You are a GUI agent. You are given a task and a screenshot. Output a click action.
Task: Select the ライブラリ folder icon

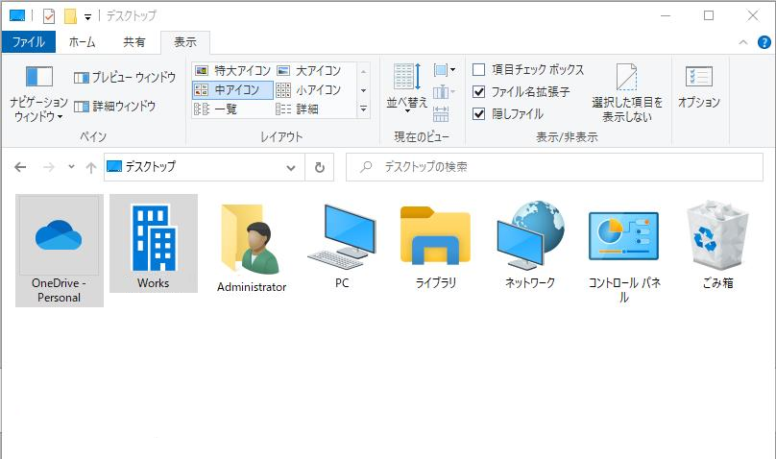tap(435, 246)
